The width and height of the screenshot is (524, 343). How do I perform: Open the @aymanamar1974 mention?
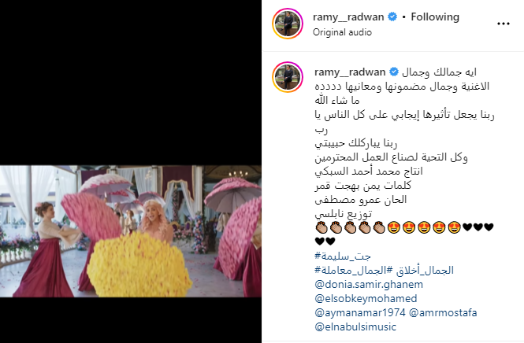[x=360, y=312]
